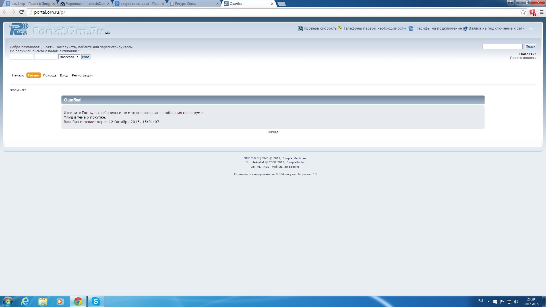Click the red extension icon in toolbar
The image size is (546, 307).
pyautogui.click(x=532, y=12)
